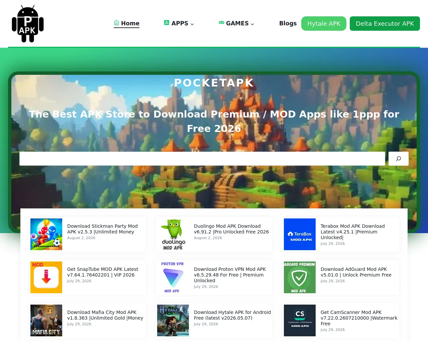This screenshot has width=428, height=342.
Task: Open the Blogs menu item
Action: (x=288, y=23)
